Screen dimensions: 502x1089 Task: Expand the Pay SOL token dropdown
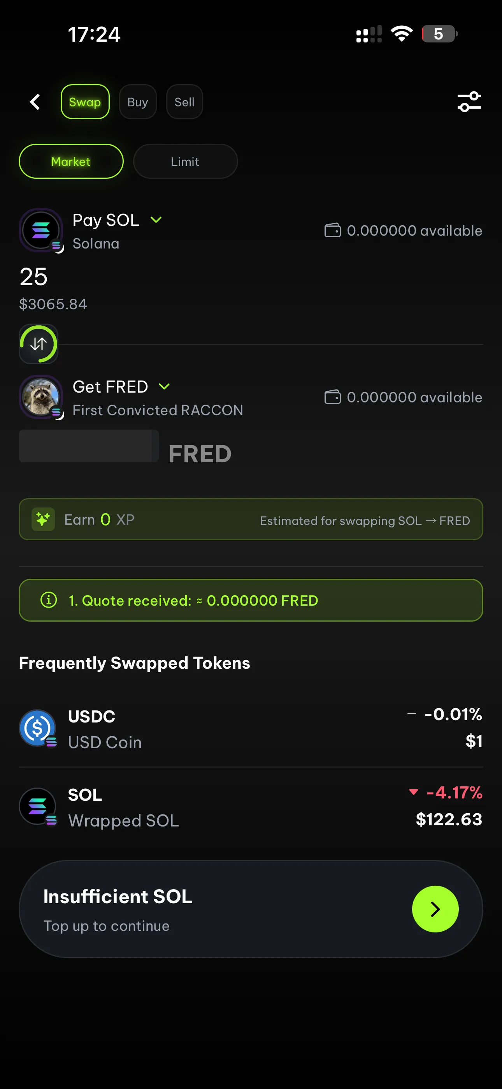tap(156, 220)
